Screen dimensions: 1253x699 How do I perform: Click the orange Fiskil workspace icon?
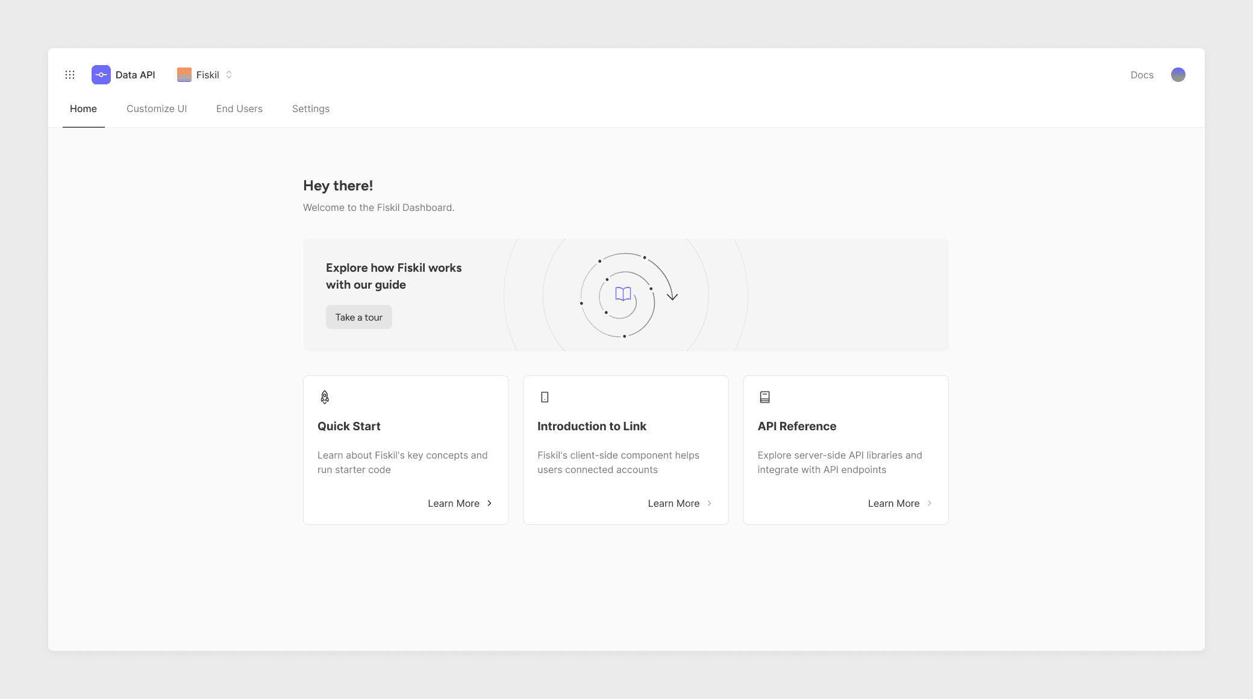click(x=184, y=75)
